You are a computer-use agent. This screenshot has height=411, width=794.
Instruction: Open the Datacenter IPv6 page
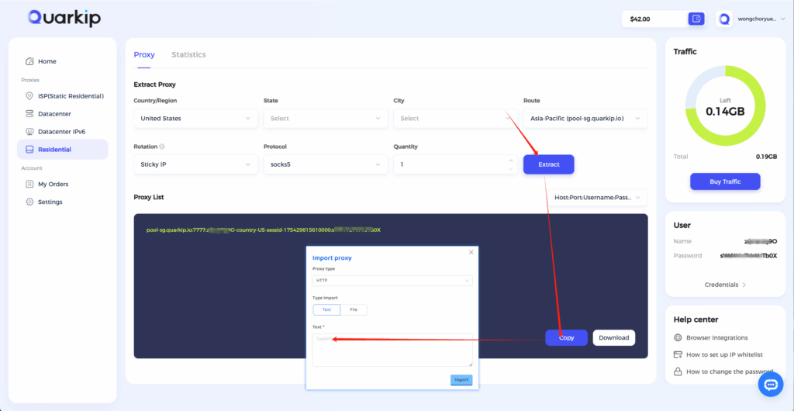point(62,132)
